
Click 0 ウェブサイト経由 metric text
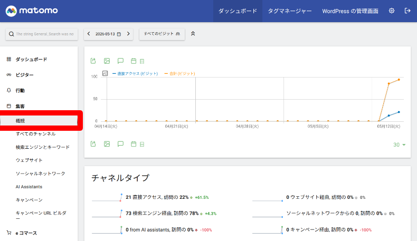pyautogui.click(x=320, y=197)
